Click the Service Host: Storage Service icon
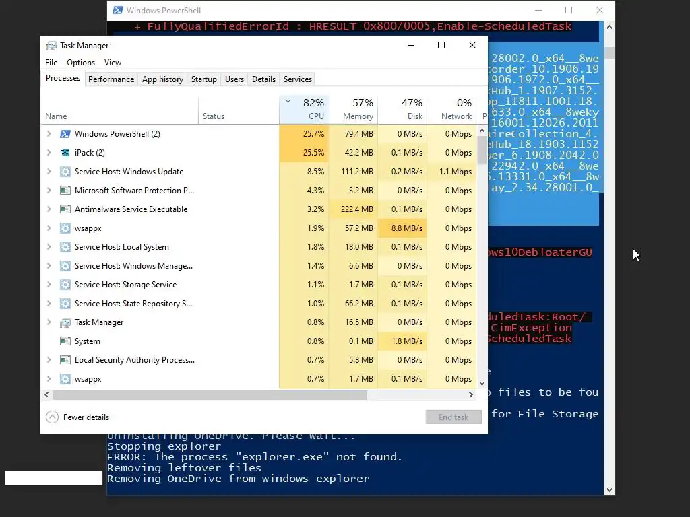 tap(65, 285)
